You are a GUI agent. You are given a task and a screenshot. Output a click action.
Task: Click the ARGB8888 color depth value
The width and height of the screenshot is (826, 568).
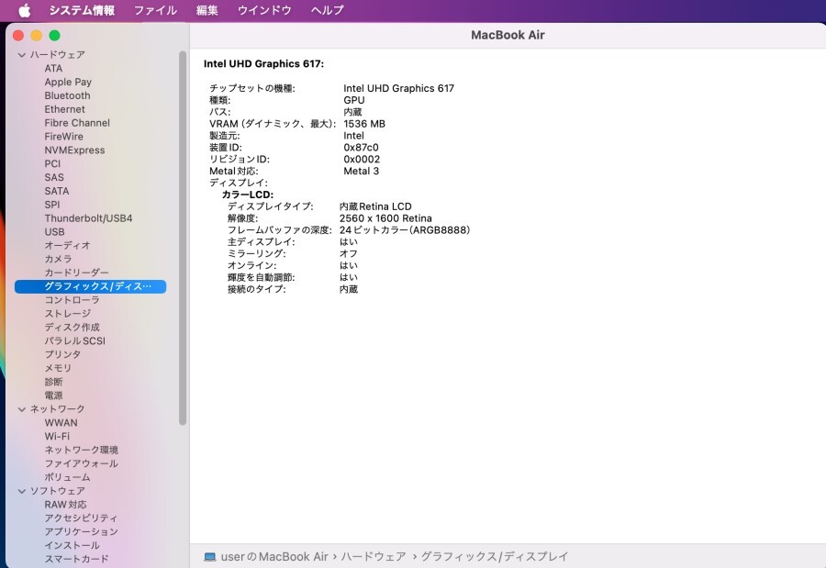(x=405, y=230)
